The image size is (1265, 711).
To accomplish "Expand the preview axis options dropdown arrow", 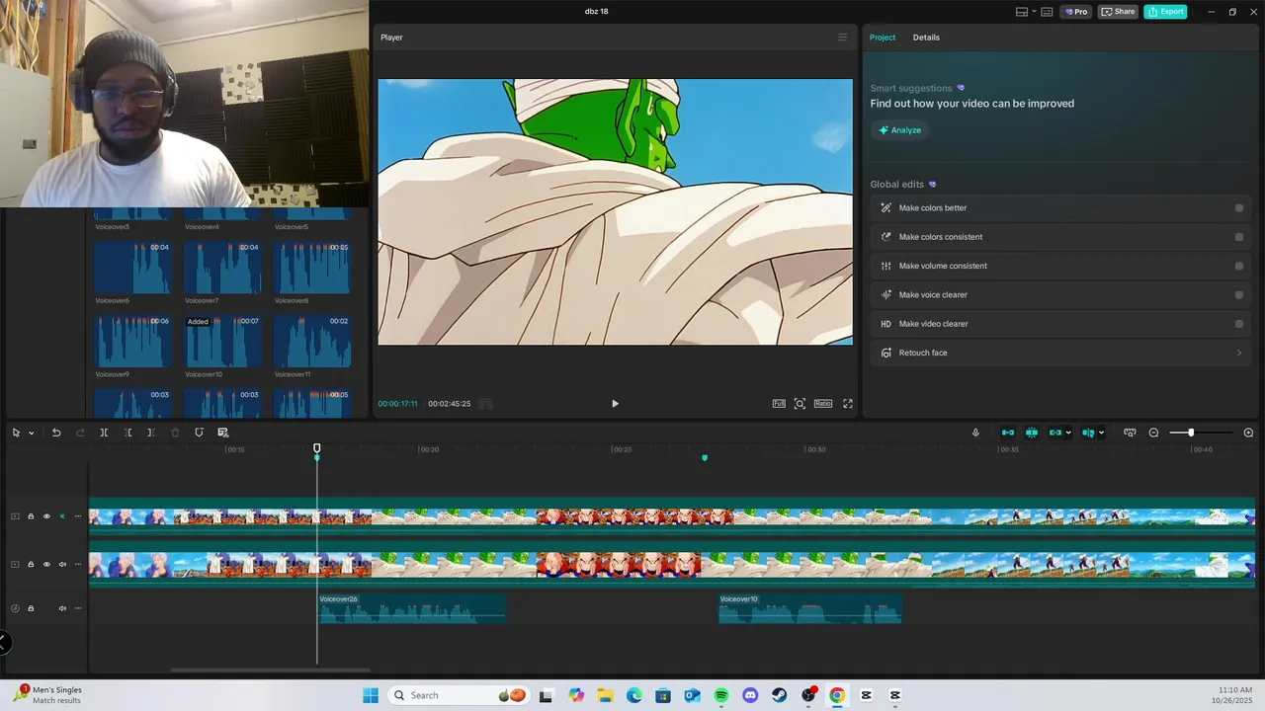I will tap(1101, 433).
